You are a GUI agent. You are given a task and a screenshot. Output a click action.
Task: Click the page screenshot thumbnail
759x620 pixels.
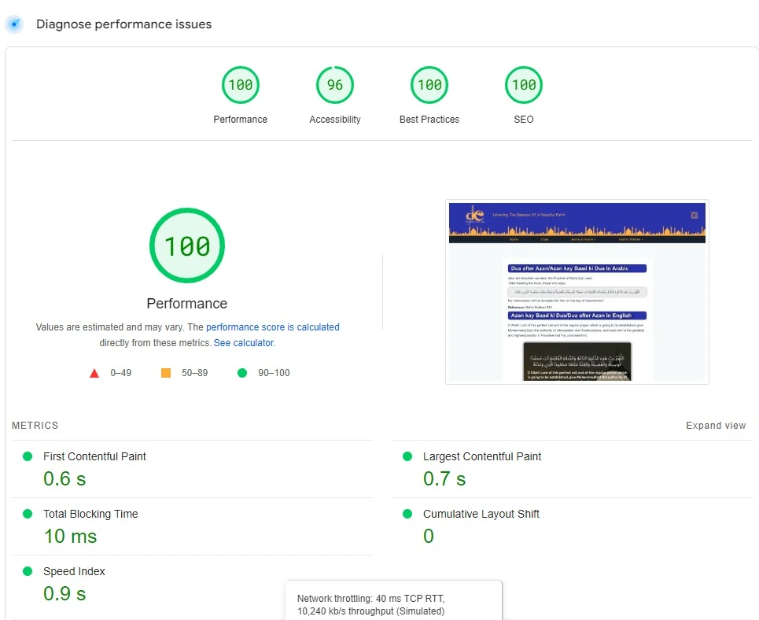coord(577,292)
